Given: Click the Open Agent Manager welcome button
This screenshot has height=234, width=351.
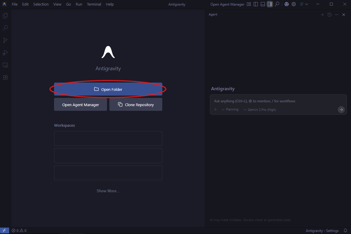Looking at the screenshot, I should tap(81, 105).
